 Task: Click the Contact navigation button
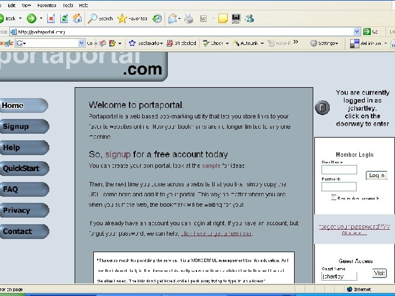click(x=25, y=231)
